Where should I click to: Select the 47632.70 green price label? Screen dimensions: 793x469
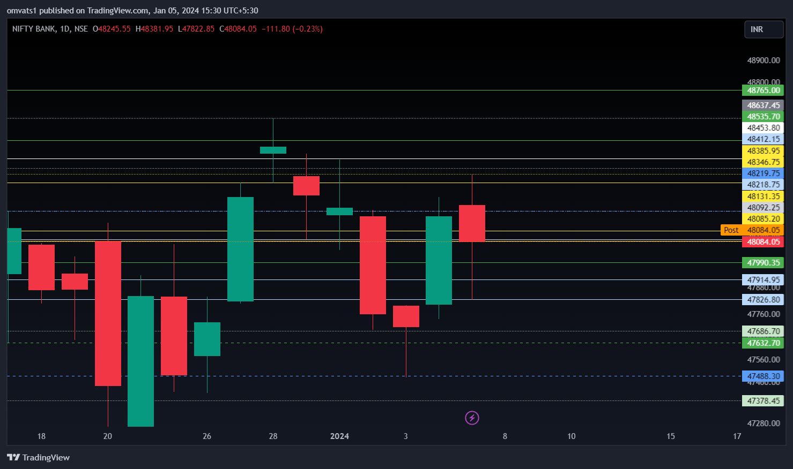(x=763, y=343)
